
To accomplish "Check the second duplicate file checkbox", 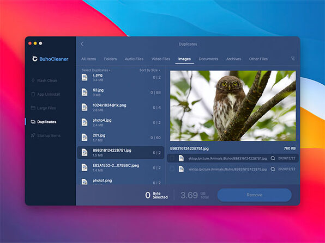I will tap(172, 169).
